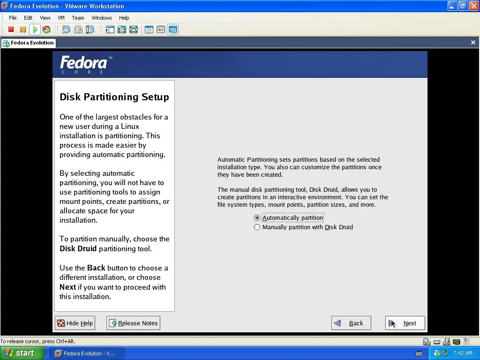This screenshot has width=480, height=360.
Task: Click the network adapter device status icon
Action: pos(457,342)
